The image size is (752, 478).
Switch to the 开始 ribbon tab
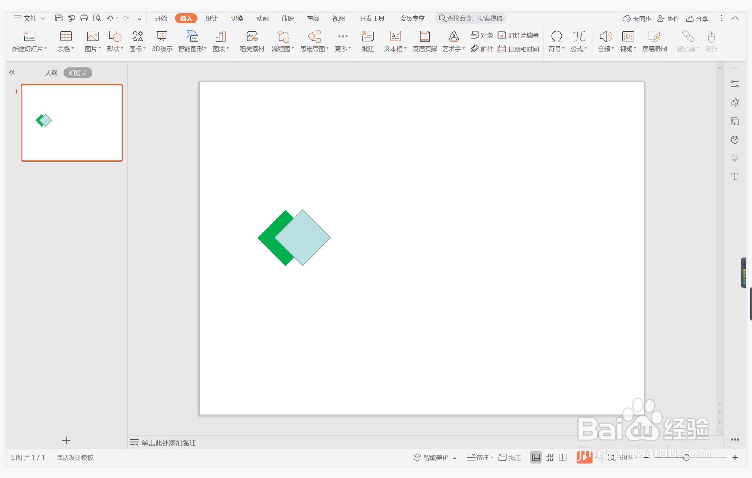point(161,18)
